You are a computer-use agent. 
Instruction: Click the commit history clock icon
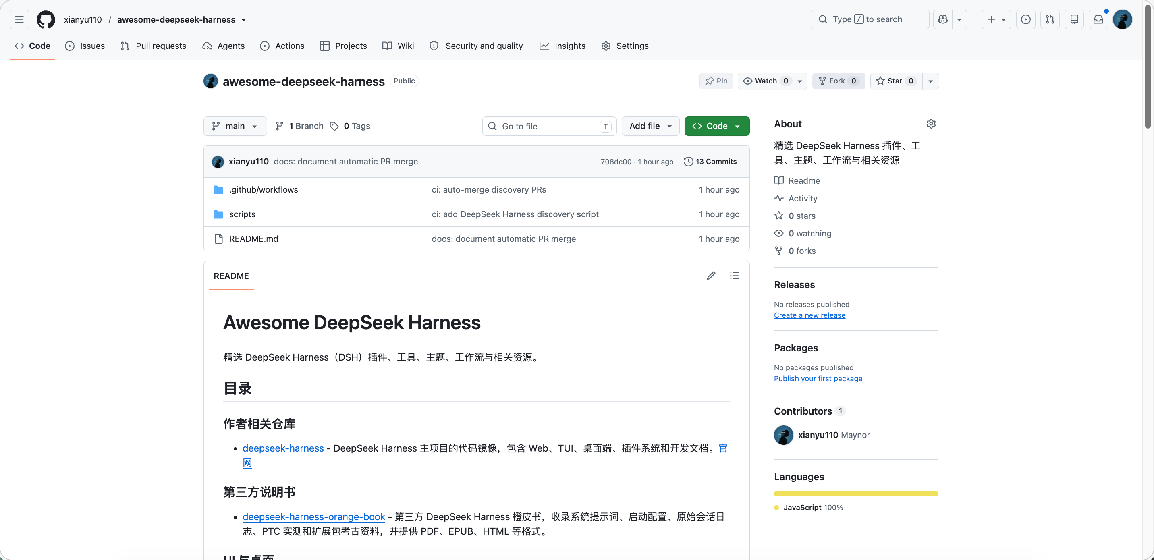click(x=688, y=161)
